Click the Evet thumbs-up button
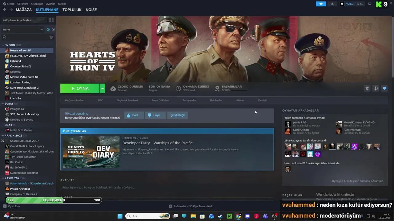 pyautogui.click(x=134, y=115)
